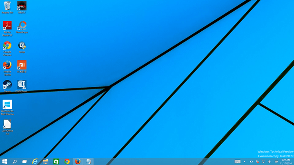Launch Chrome from the taskbar
This screenshot has height=165, width=294.
click(x=67, y=161)
